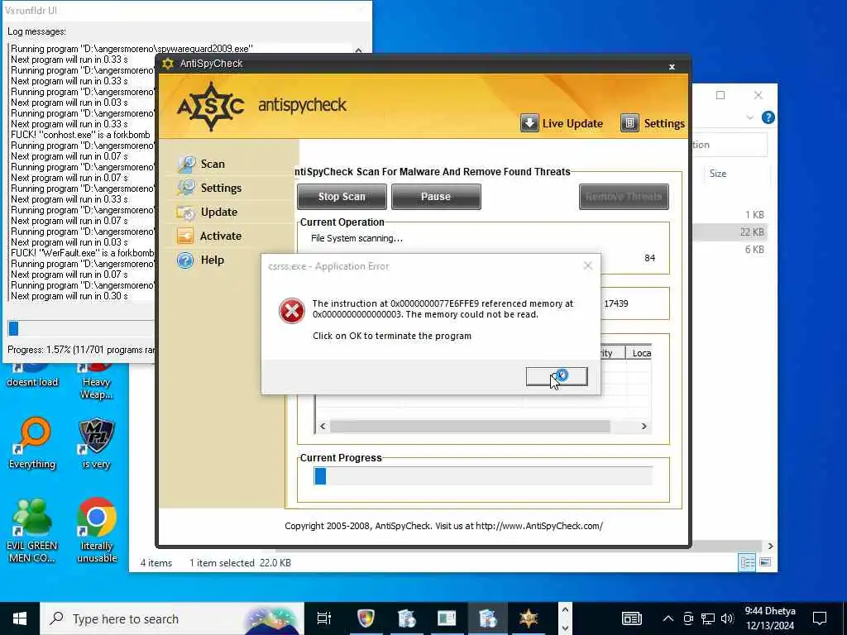Click the taskbar search box

coord(172,618)
